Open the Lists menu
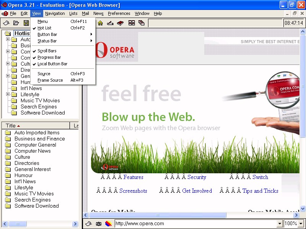This screenshot has width=306, height=229. 73,13
